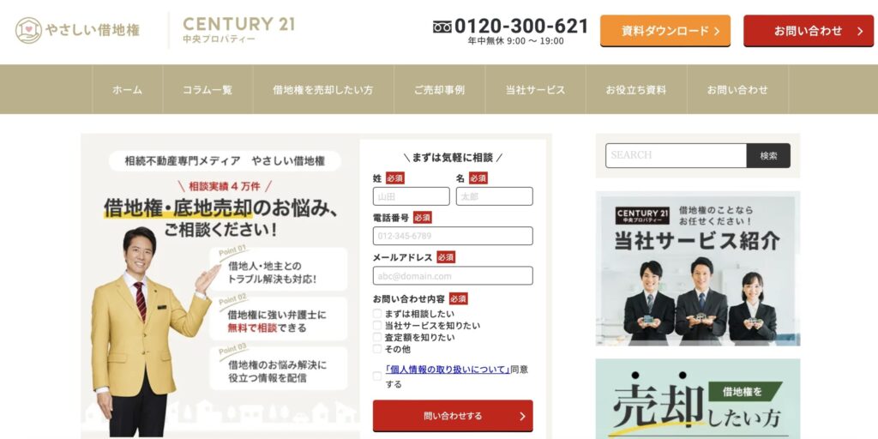Click the arrow on 資料ダウンロード button
The width and height of the screenshot is (878, 439).
pyautogui.click(x=717, y=31)
